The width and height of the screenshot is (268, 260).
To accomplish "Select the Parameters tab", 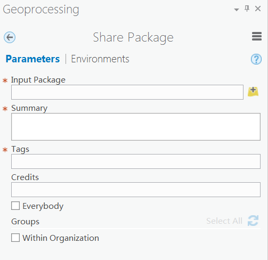I will 33,59.
